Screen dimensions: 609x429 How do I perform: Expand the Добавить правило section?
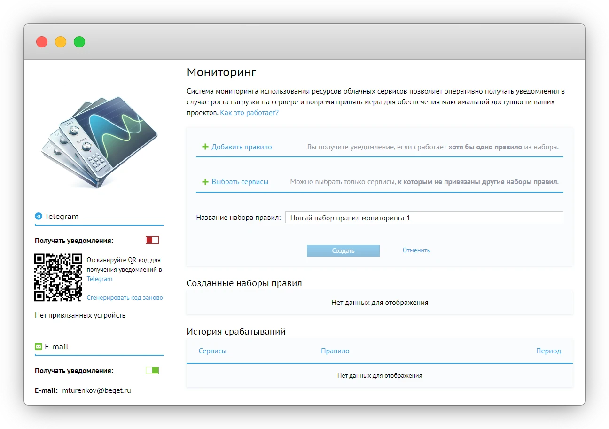[x=242, y=147]
